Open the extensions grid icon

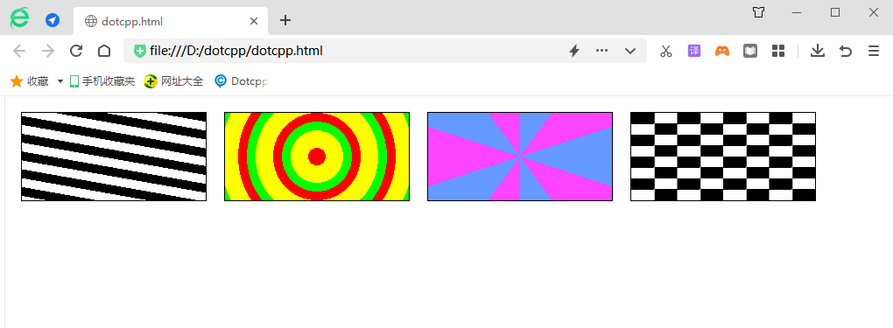pyautogui.click(x=778, y=51)
